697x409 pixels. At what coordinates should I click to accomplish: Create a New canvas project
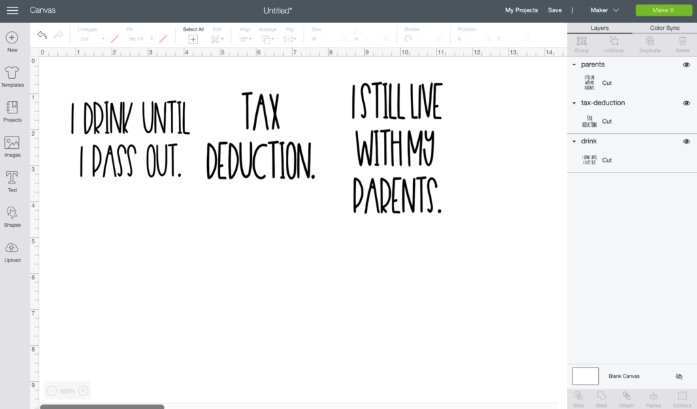click(12, 41)
